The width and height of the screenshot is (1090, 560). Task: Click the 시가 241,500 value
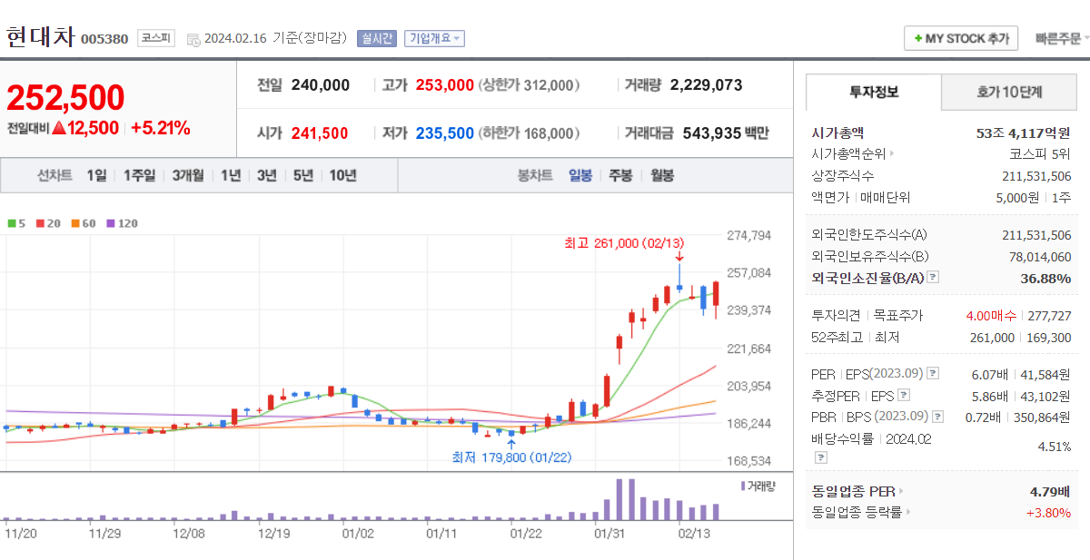(320, 133)
